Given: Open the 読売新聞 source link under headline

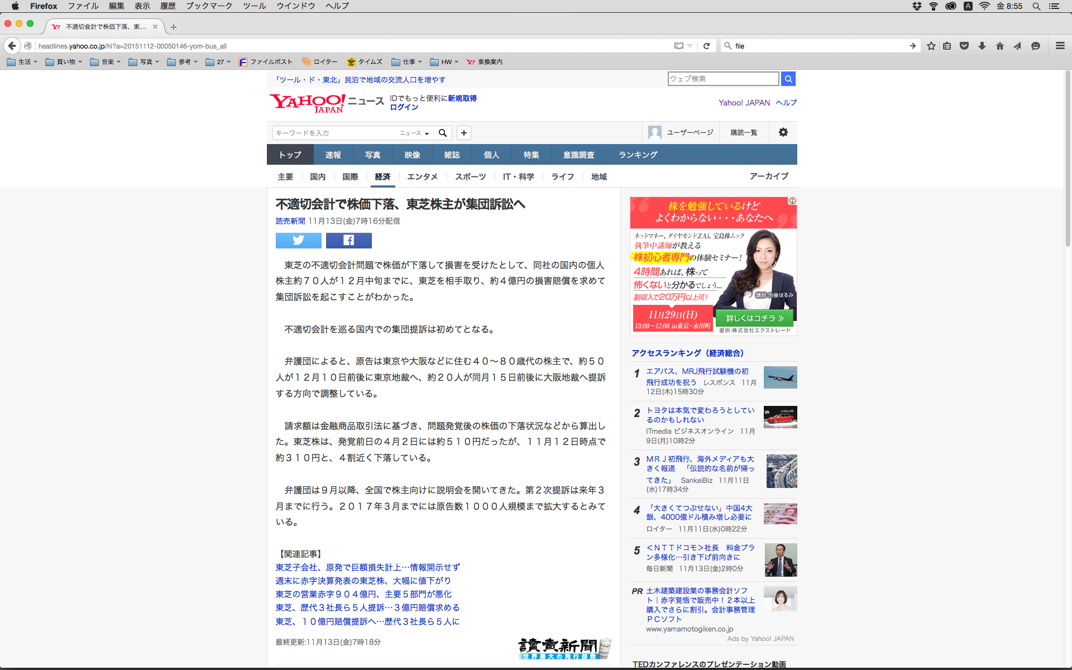Looking at the screenshot, I should (x=290, y=221).
